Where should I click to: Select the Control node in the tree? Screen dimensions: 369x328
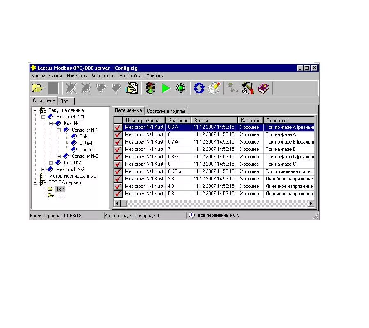86,150
